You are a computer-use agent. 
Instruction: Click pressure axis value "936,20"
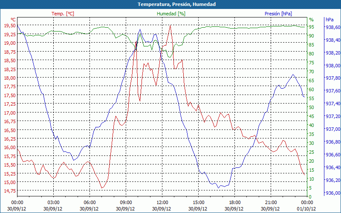click(332, 180)
